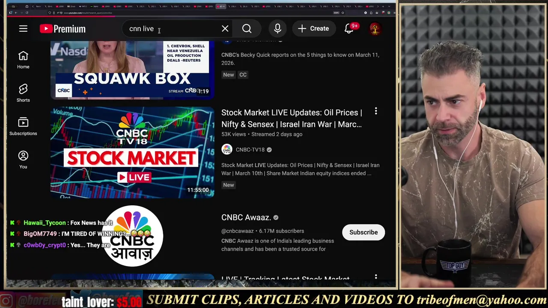Click the CNBC-TV18 channel avatar
548x308 pixels.
coord(227,149)
